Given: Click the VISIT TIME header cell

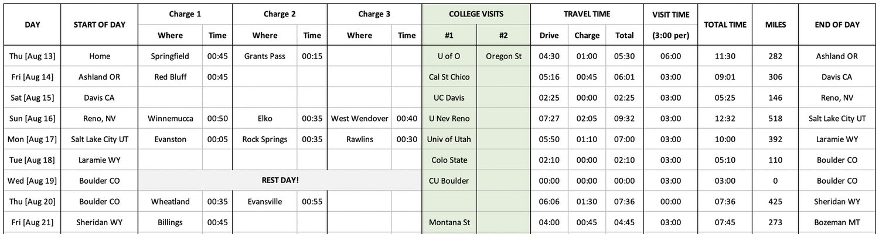Looking at the screenshot, I should 670,15.
